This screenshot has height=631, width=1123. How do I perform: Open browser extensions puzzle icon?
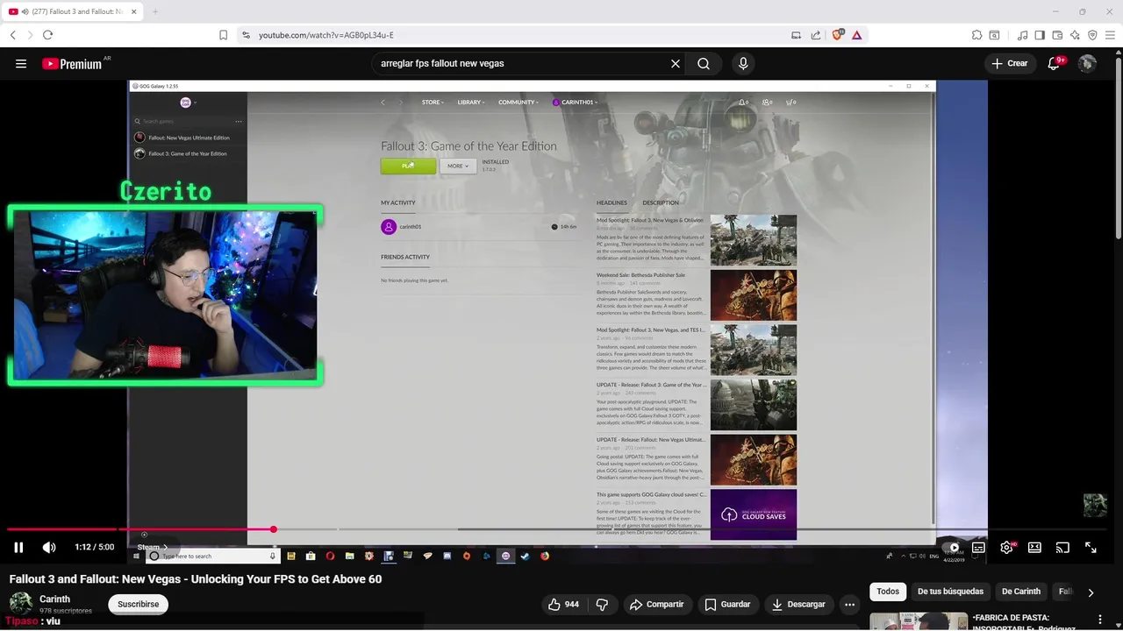tap(976, 35)
